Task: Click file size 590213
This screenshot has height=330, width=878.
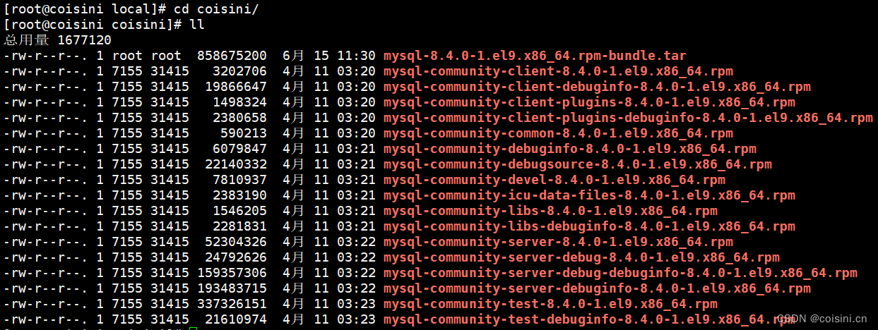Action: tap(244, 133)
